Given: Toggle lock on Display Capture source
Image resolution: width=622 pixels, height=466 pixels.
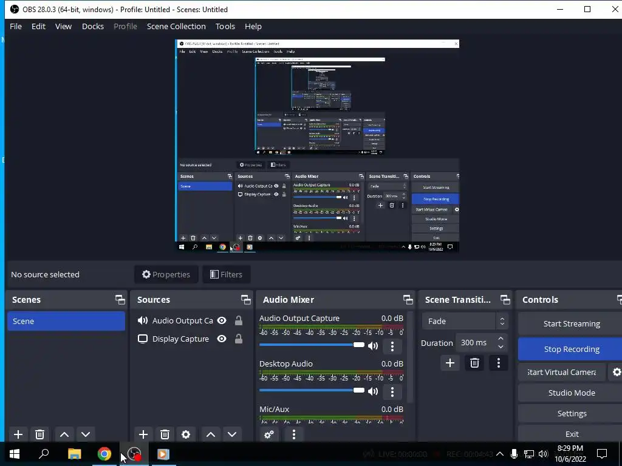Looking at the screenshot, I should [x=238, y=339].
